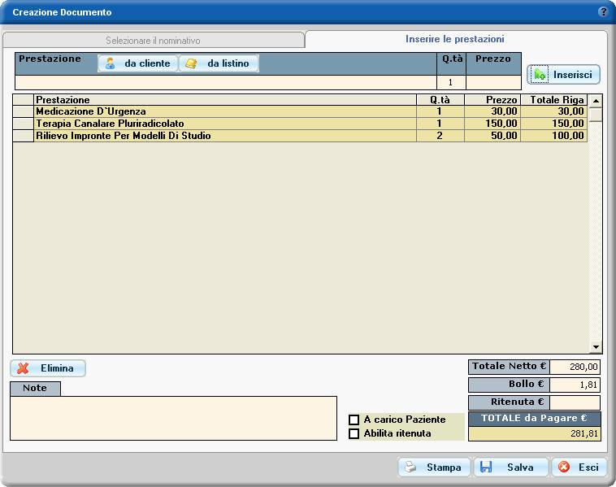
Task: Focus the Prestazione entry field
Action: point(226,82)
